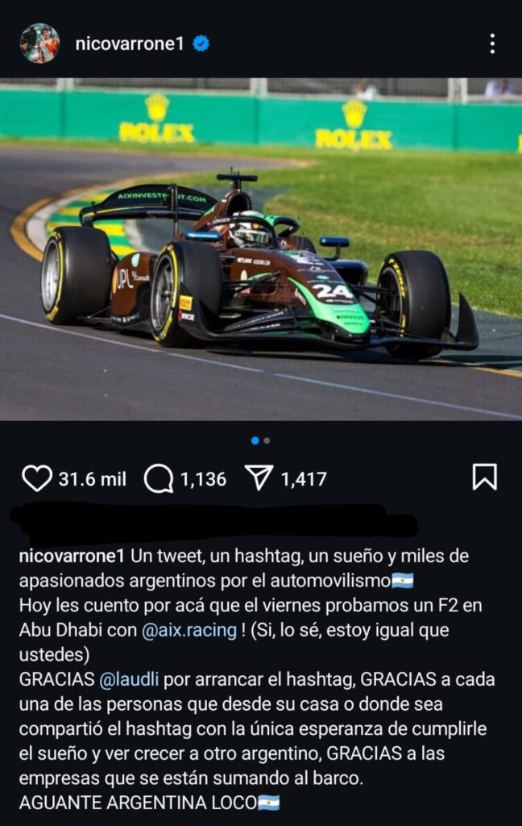Open the @aix.racing mention
The image size is (522, 826).
tap(189, 630)
